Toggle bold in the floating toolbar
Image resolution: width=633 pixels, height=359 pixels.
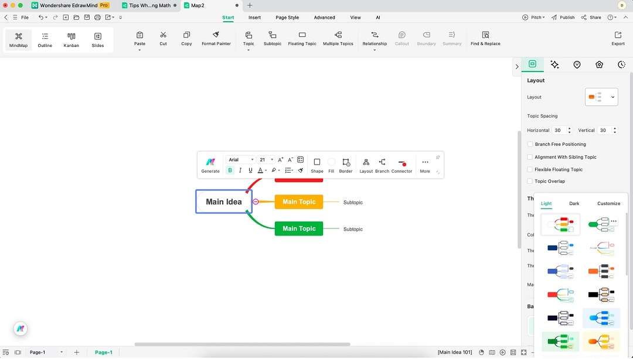(230, 170)
